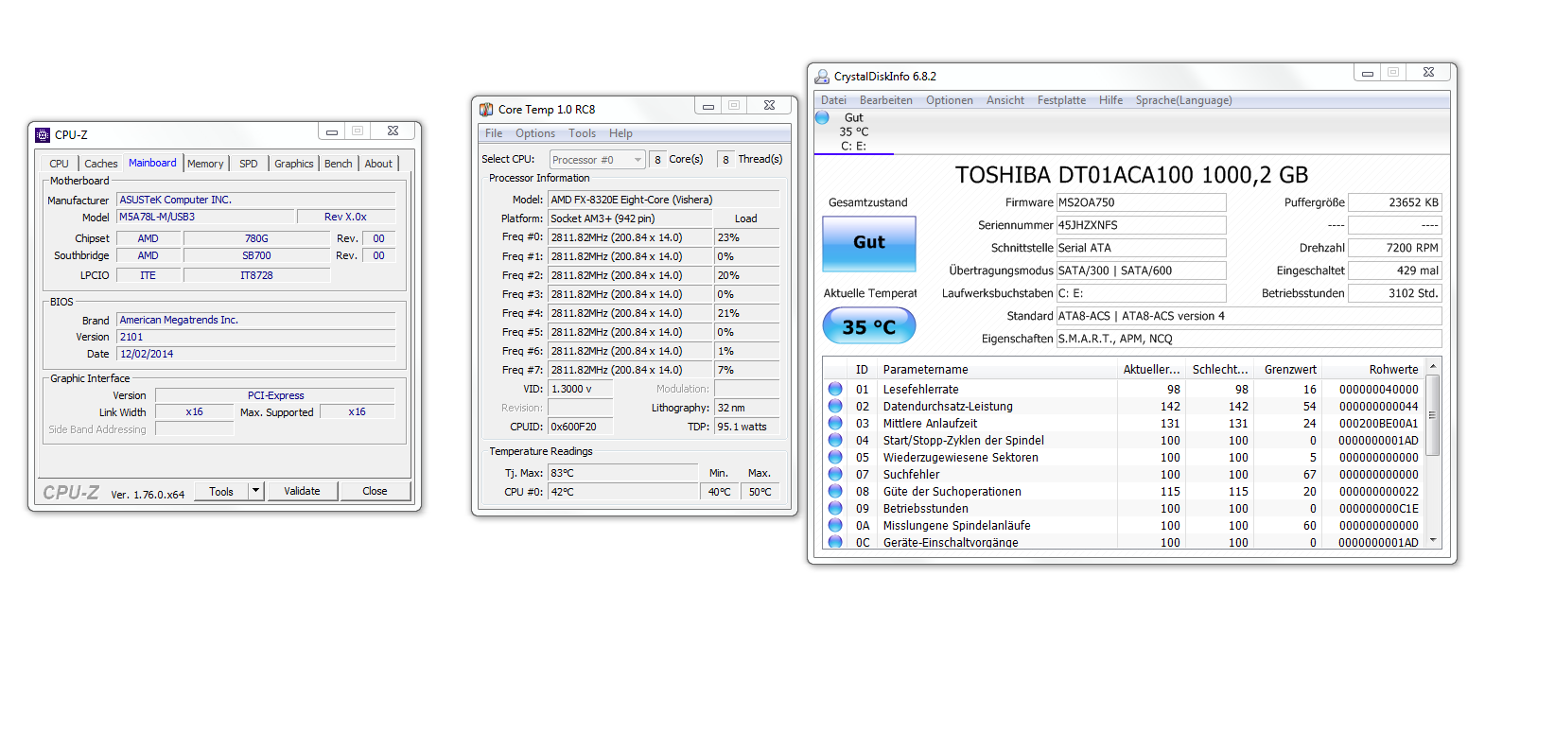Click the Grenzwert column header
This screenshot has width=1555, height=751.
(1287, 370)
